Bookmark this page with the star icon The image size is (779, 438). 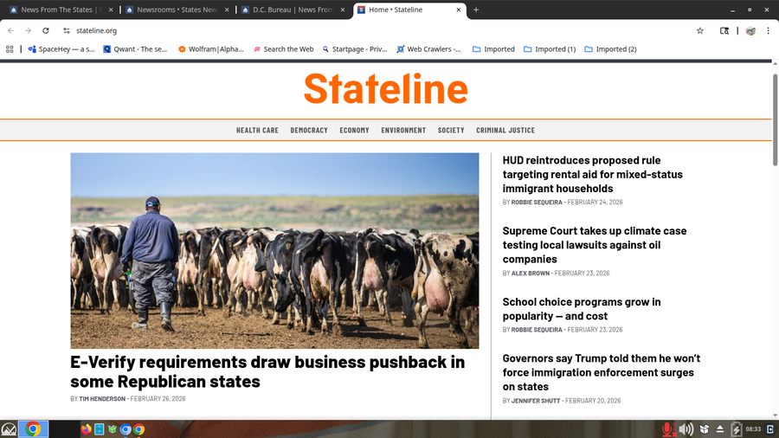699,30
